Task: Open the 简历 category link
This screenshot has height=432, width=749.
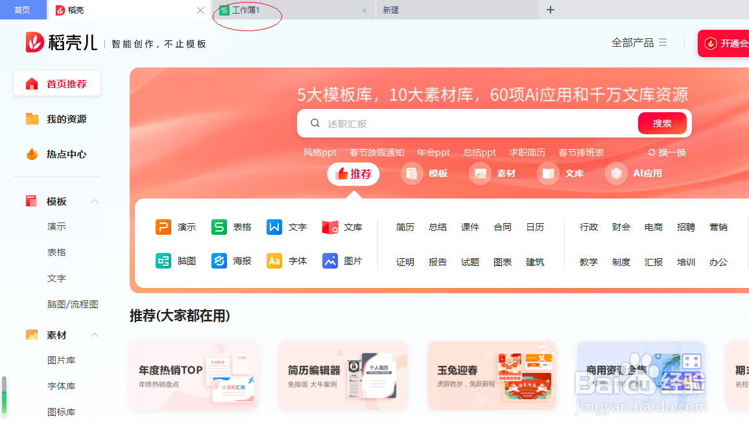Action: tap(405, 227)
